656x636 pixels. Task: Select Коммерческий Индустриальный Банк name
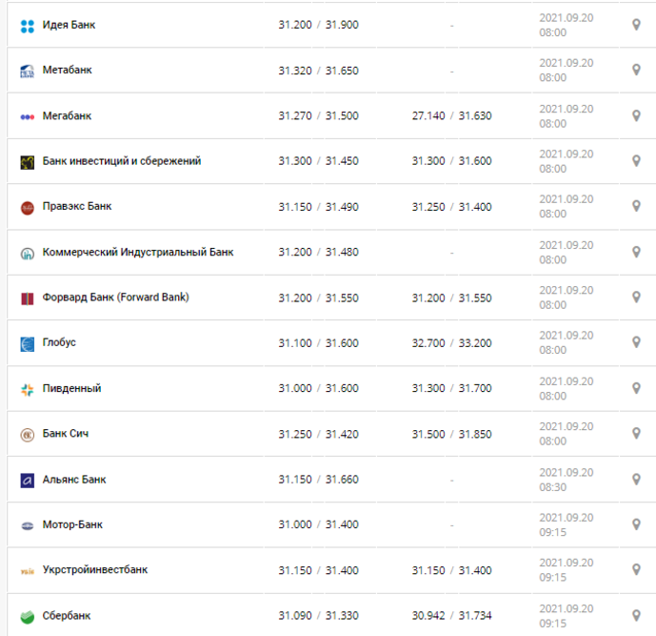tap(138, 253)
